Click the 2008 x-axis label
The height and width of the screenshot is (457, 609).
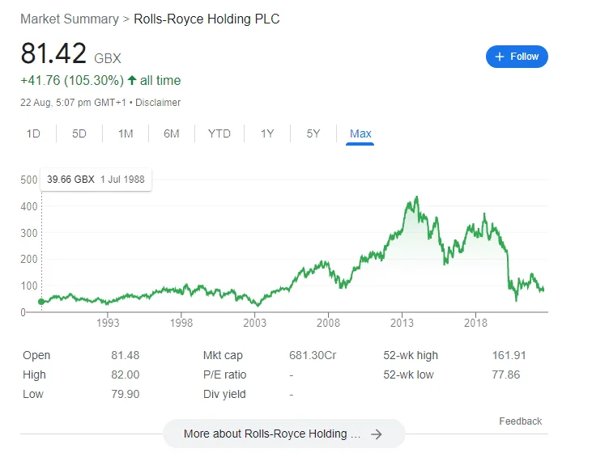coord(328,323)
